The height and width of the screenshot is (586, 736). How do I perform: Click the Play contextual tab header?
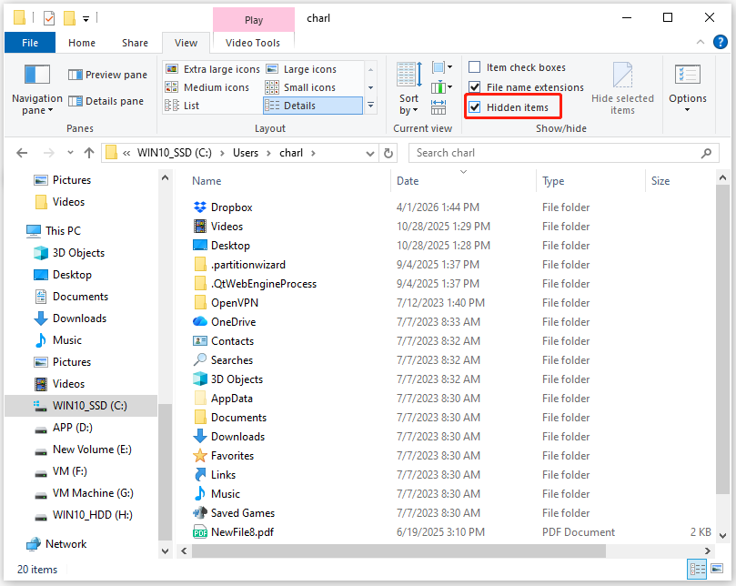point(254,20)
